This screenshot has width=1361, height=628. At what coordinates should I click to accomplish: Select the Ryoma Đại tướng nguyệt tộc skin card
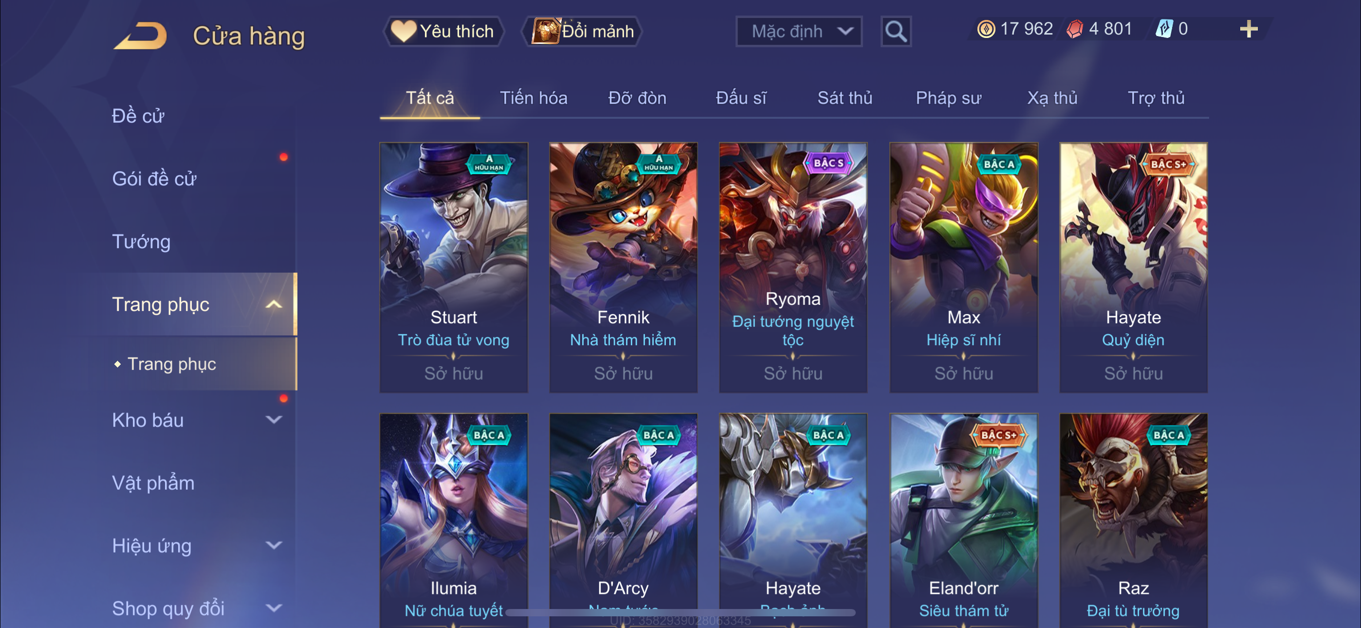tap(793, 267)
